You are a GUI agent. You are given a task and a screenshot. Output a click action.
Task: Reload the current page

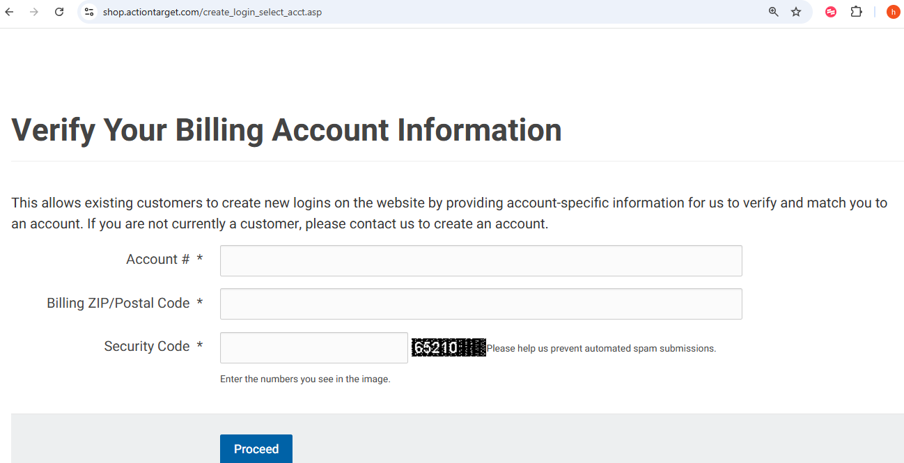[x=59, y=12]
